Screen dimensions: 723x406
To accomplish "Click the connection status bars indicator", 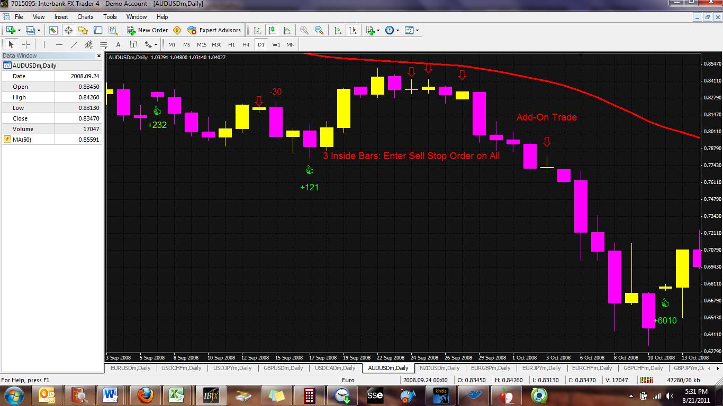I will coord(646,380).
